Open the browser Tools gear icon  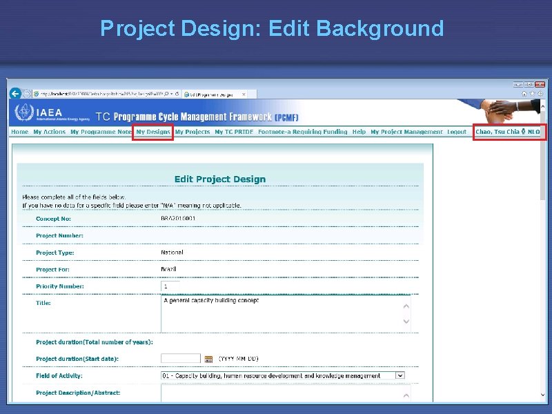[x=540, y=92]
